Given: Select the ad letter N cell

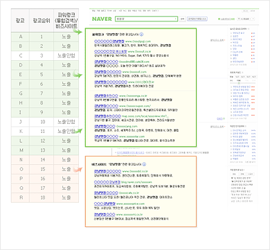Looking at the screenshot, I should click(21, 160).
